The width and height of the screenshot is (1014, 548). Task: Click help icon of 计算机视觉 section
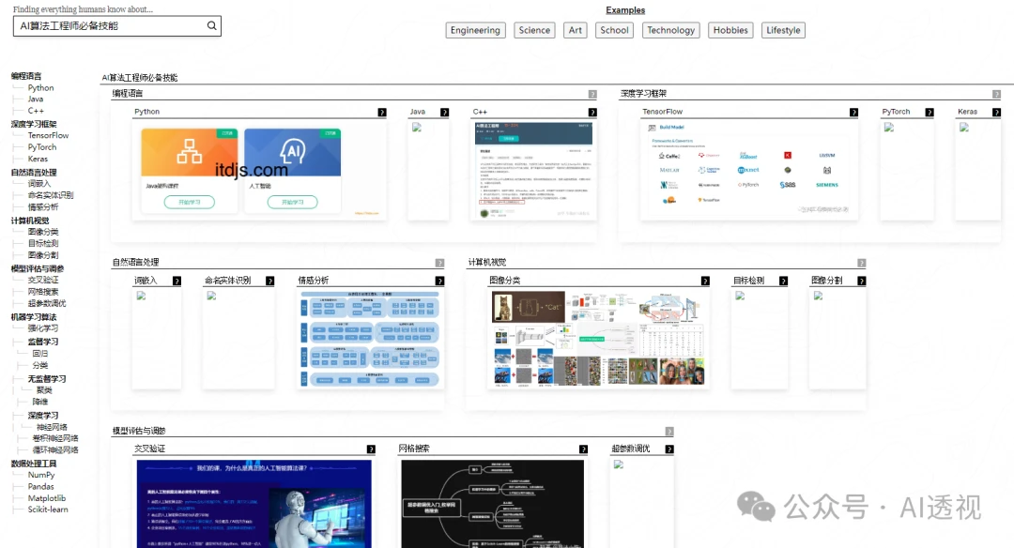coord(861,263)
